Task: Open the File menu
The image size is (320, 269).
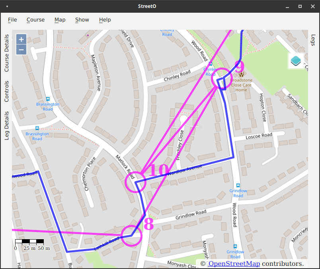Action: 12,20
